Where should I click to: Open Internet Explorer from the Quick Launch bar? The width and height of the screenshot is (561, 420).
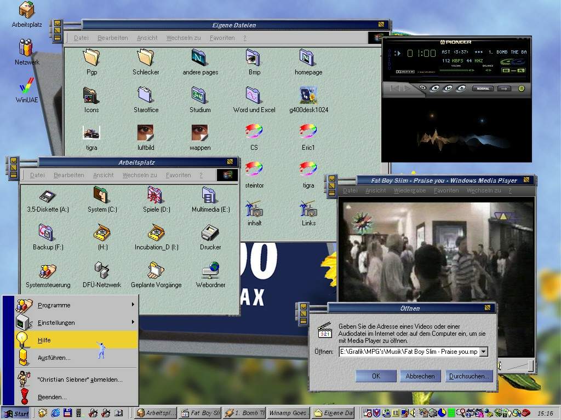click(55, 413)
